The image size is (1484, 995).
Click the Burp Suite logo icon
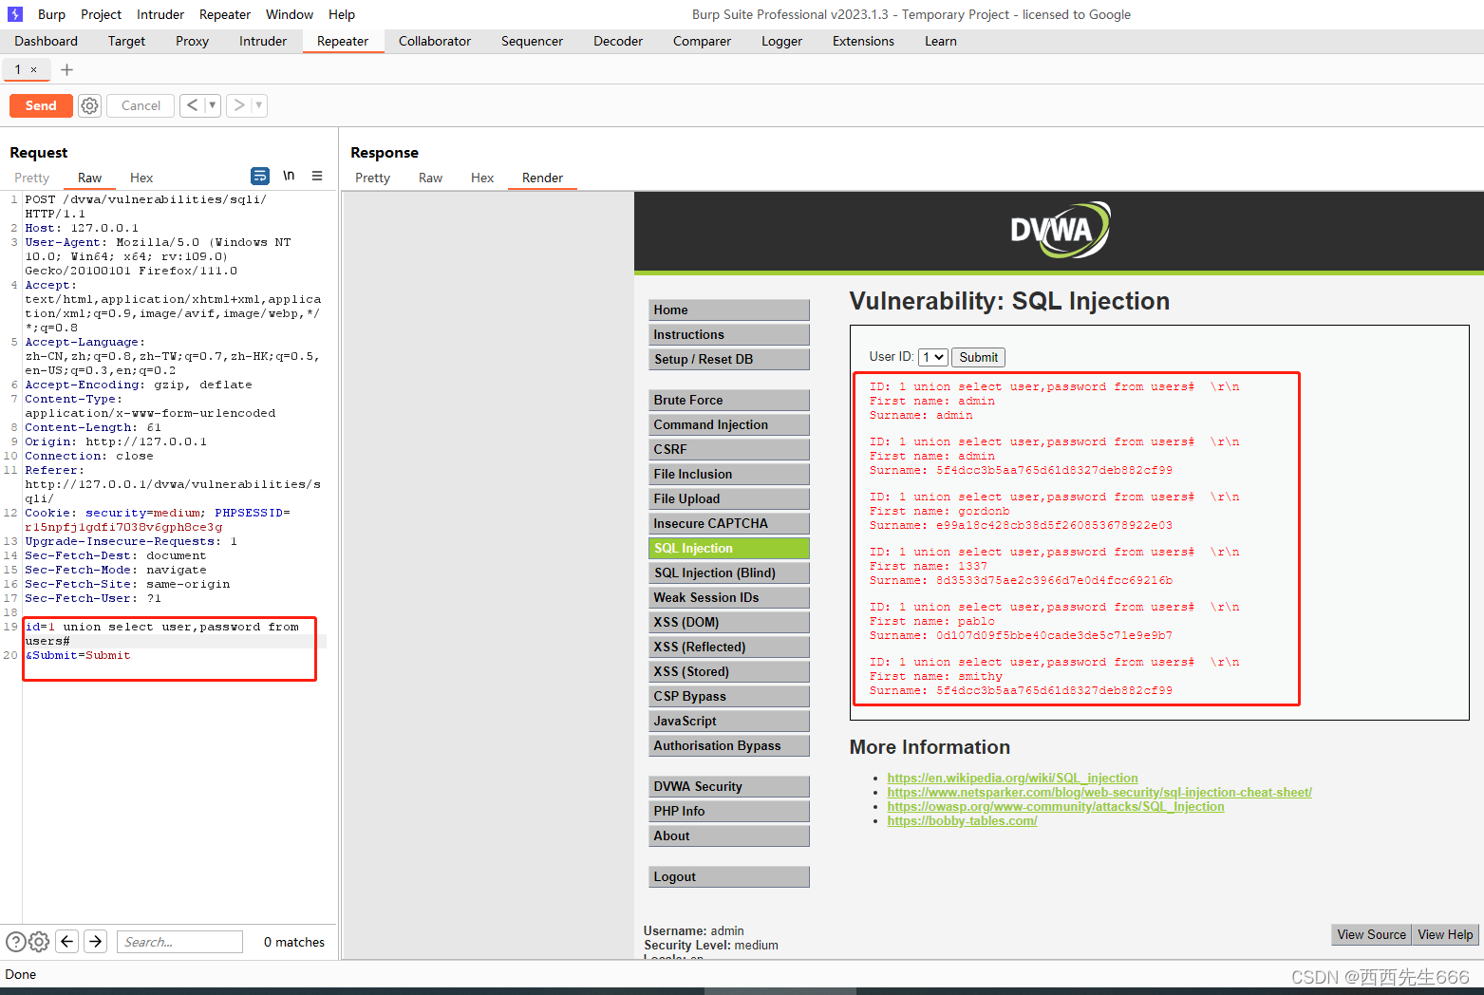click(15, 14)
